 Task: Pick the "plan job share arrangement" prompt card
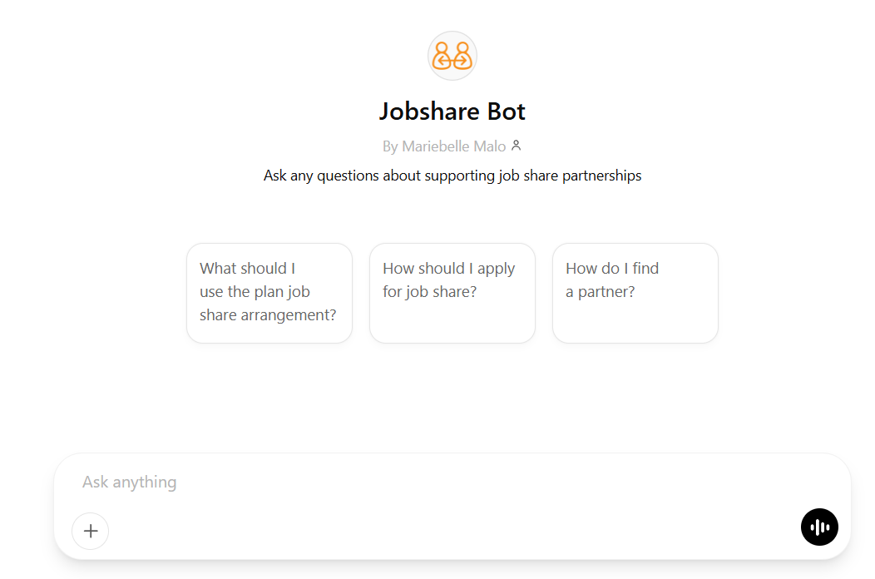point(269,292)
